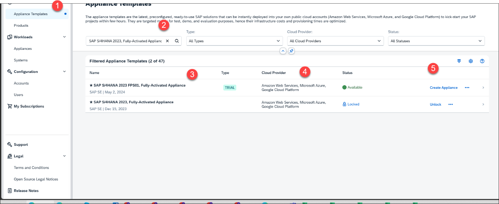499x204 pixels.
Task: Open more actions for FPS01 appliance row
Action: (467, 88)
